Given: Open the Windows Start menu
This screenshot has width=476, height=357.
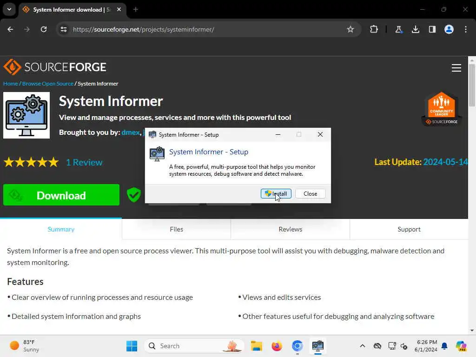Looking at the screenshot, I should [x=132, y=346].
